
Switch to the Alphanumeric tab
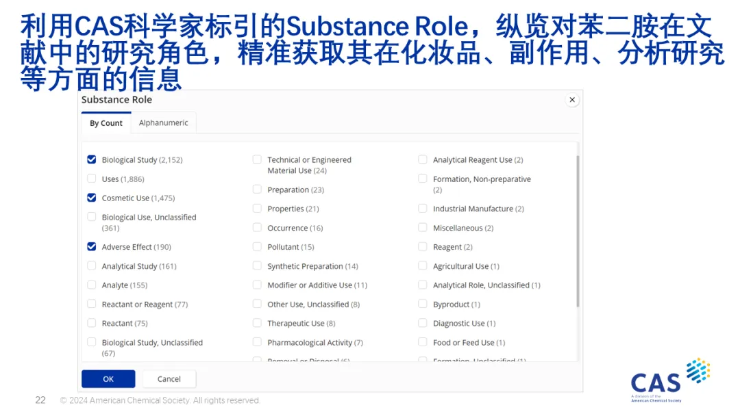(x=163, y=123)
